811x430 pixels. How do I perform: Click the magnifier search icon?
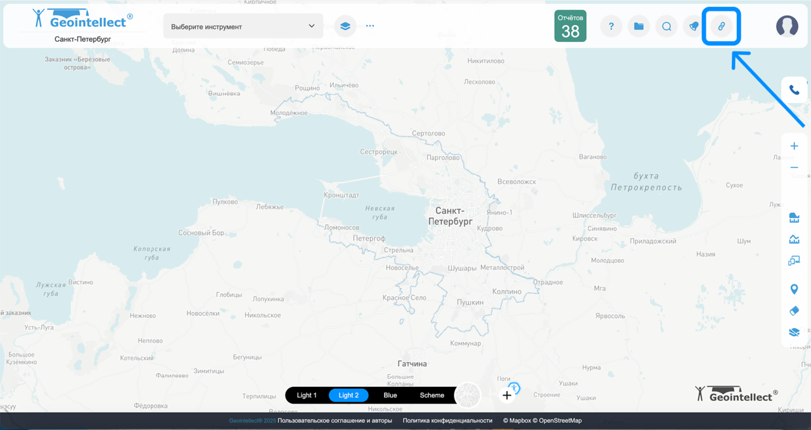(x=667, y=27)
